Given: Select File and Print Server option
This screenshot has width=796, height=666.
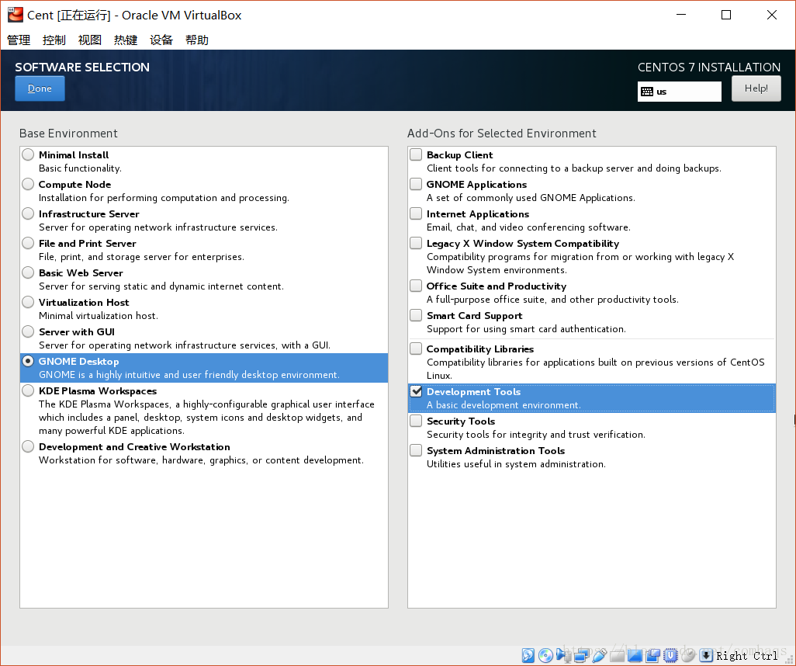Looking at the screenshot, I should (x=28, y=243).
